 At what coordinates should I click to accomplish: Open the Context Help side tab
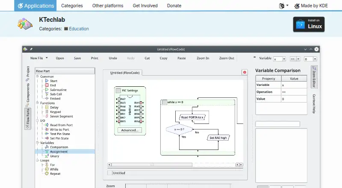[314, 103]
